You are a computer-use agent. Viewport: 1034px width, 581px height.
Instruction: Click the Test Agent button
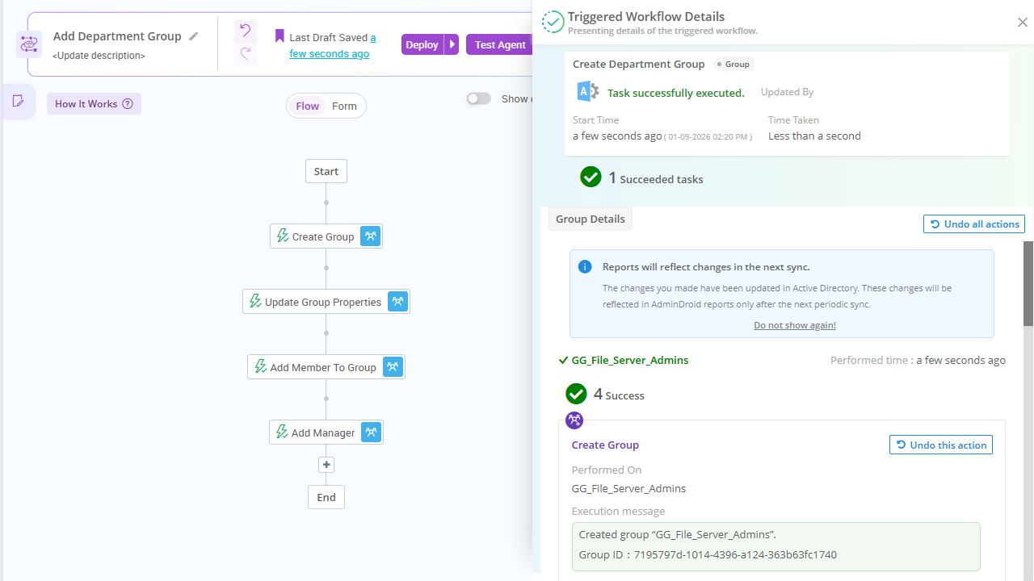pyautogui.click(x=500, y=44)
